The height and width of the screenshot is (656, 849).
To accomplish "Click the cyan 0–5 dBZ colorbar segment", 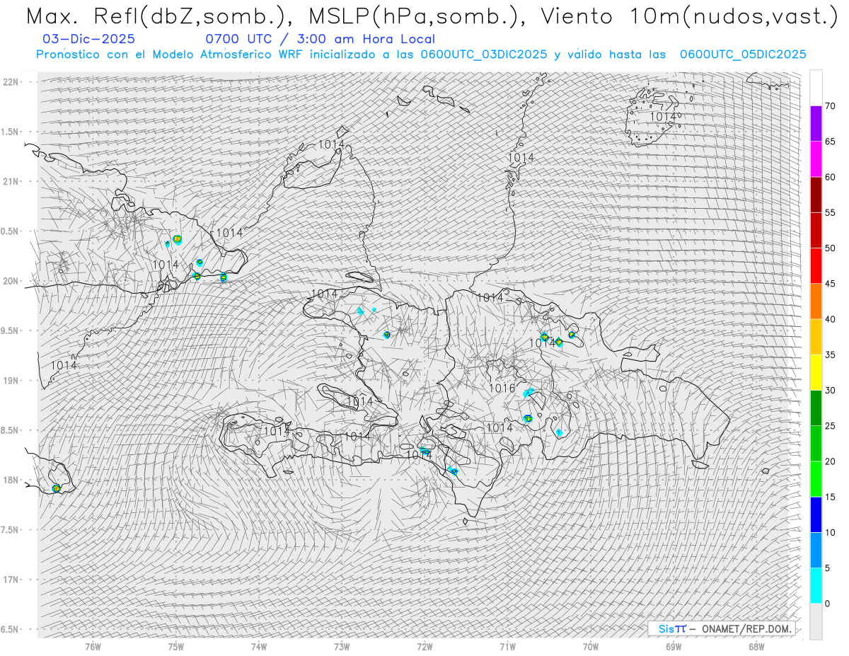I will (816, 585).
